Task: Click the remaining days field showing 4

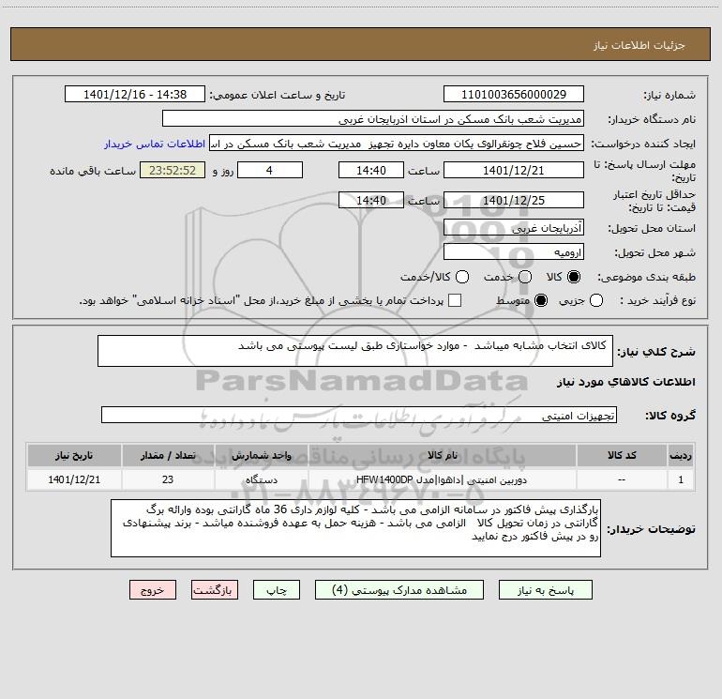Action: click(270, 170)
